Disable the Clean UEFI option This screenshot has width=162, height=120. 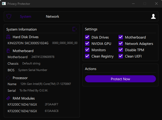point(121,56)
